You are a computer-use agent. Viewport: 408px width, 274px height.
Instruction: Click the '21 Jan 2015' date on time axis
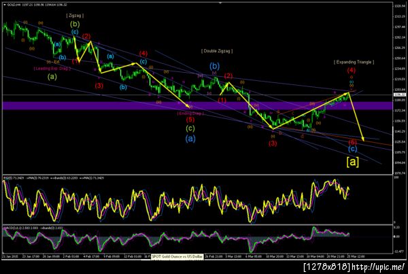(10, 256)
